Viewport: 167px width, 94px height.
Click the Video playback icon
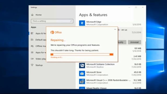click(32, 59)
